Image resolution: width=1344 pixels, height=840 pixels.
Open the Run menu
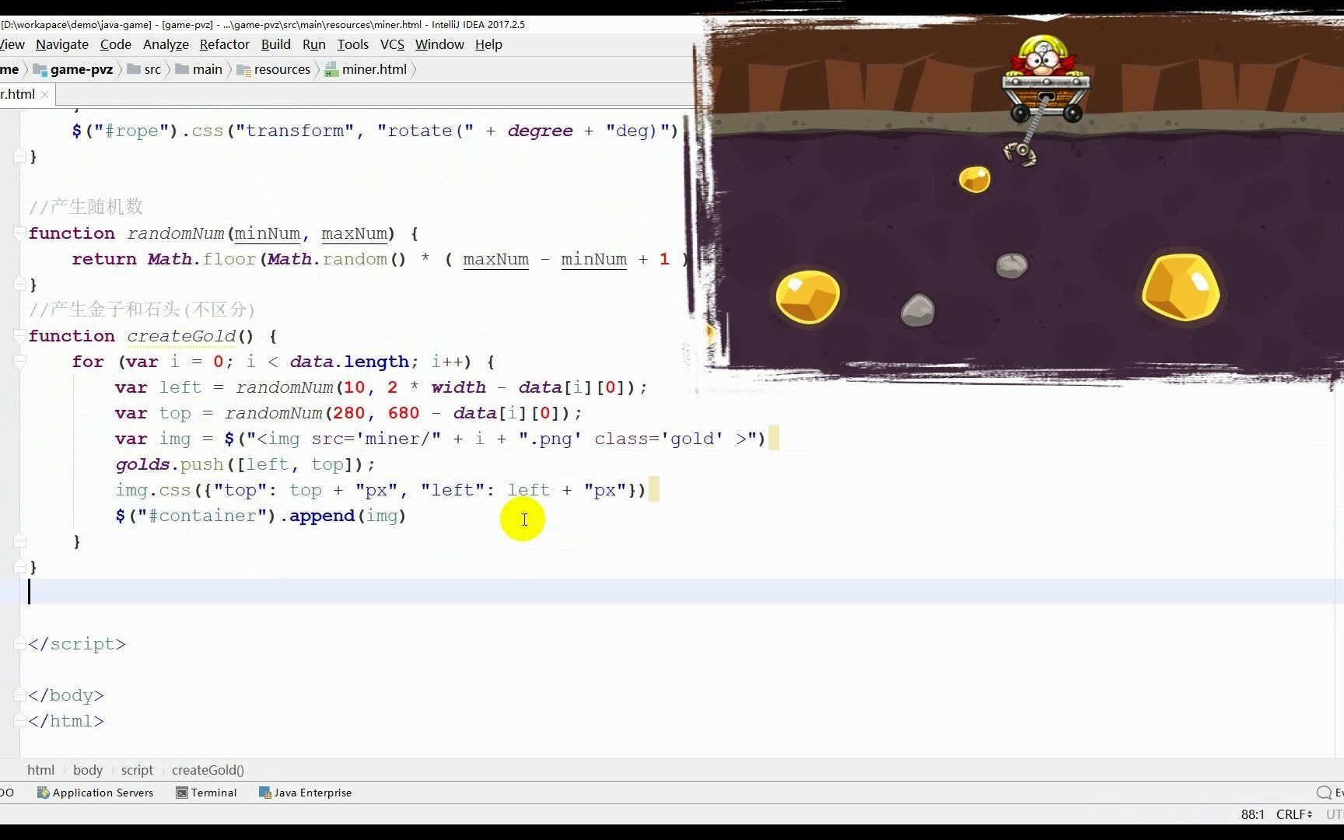314,44
